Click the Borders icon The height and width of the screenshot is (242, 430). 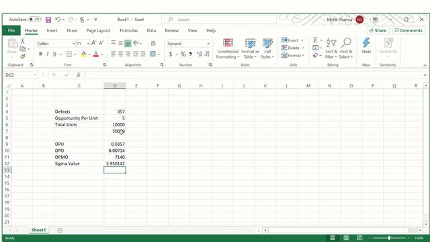[x=69, y=54]
